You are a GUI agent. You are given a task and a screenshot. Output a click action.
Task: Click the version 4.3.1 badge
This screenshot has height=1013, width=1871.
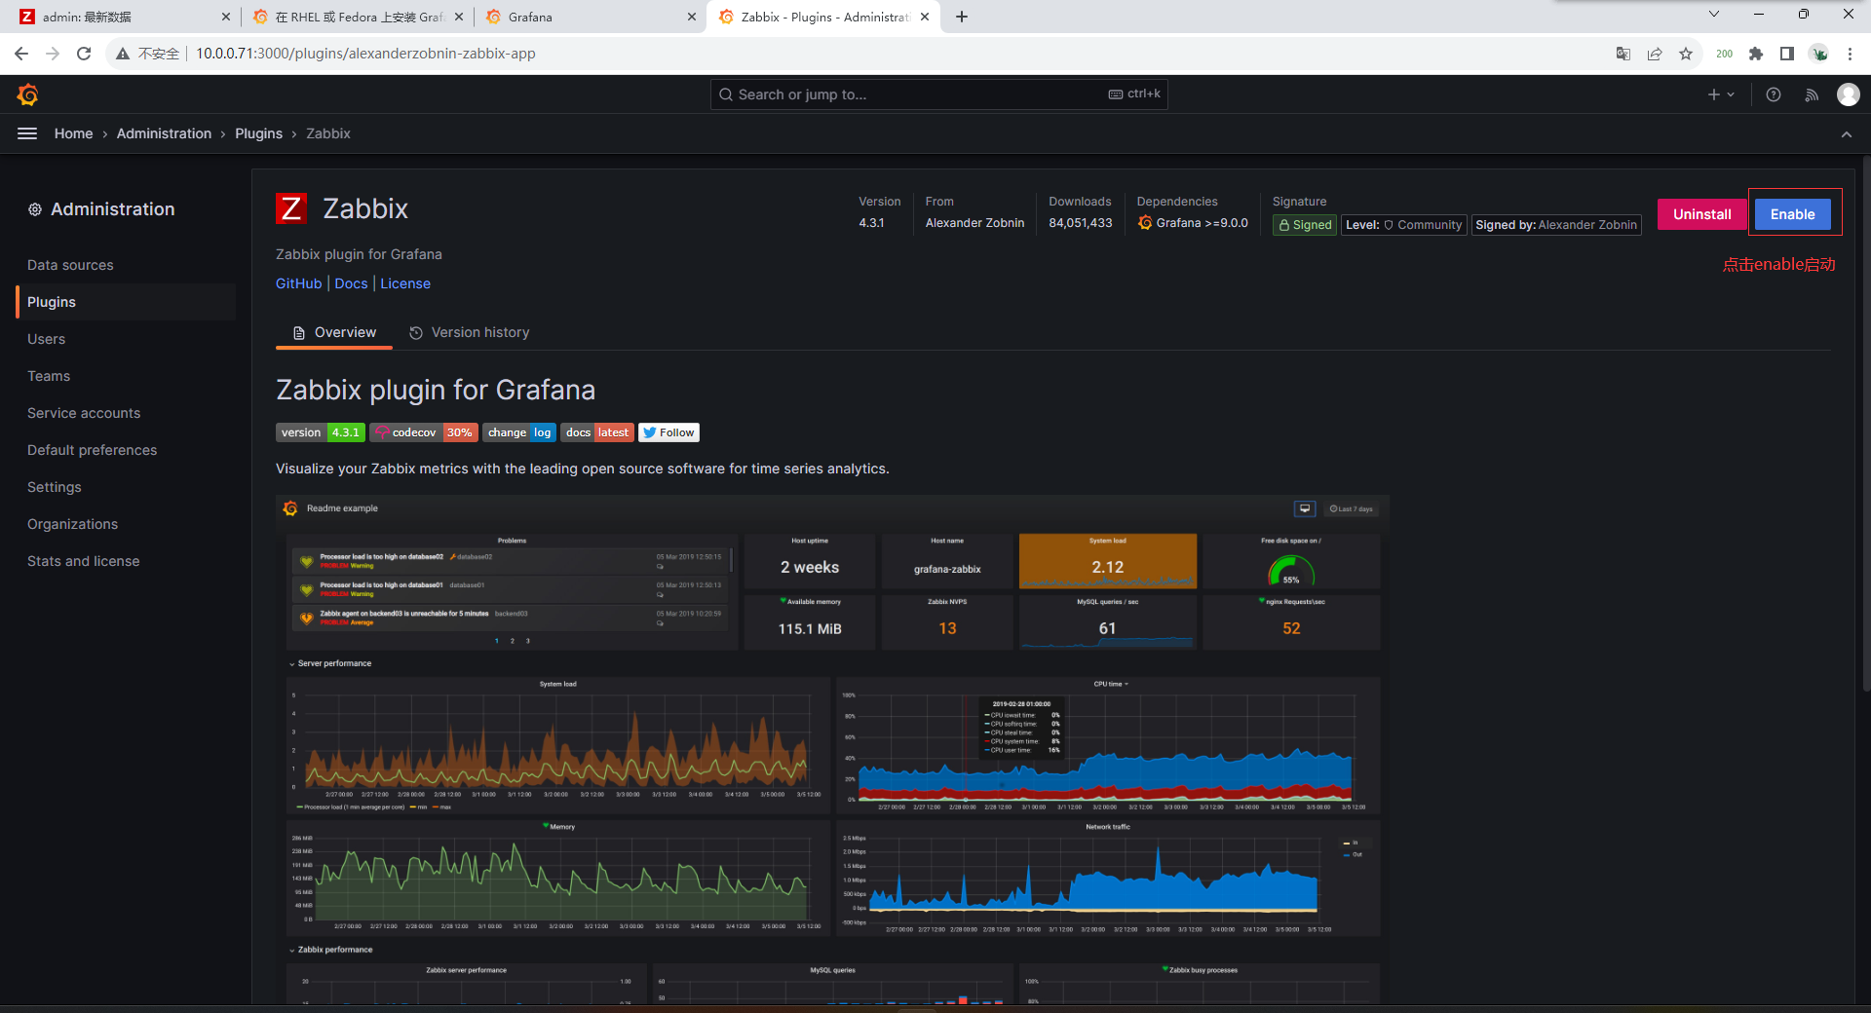click(321, 432)
